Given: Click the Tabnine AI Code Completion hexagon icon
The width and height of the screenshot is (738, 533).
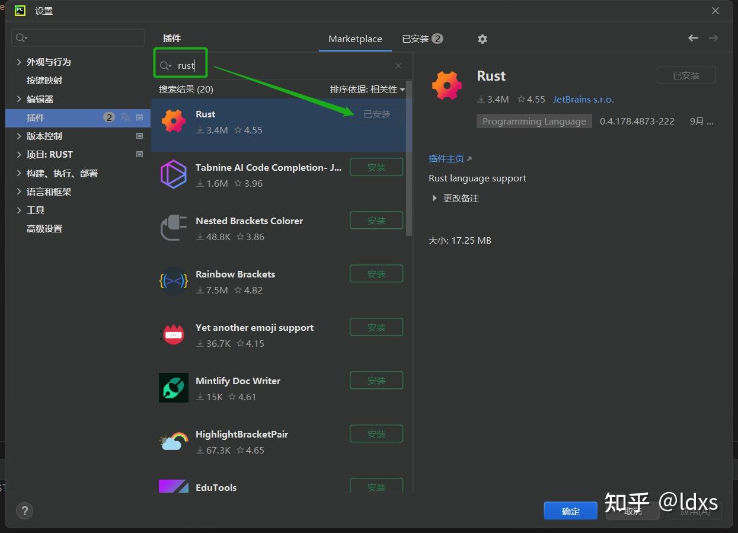Looking at the screenshot, I should click(173, 174).
